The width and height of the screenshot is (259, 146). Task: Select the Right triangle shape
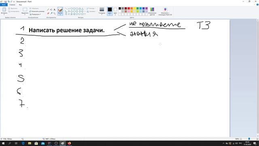66,11
